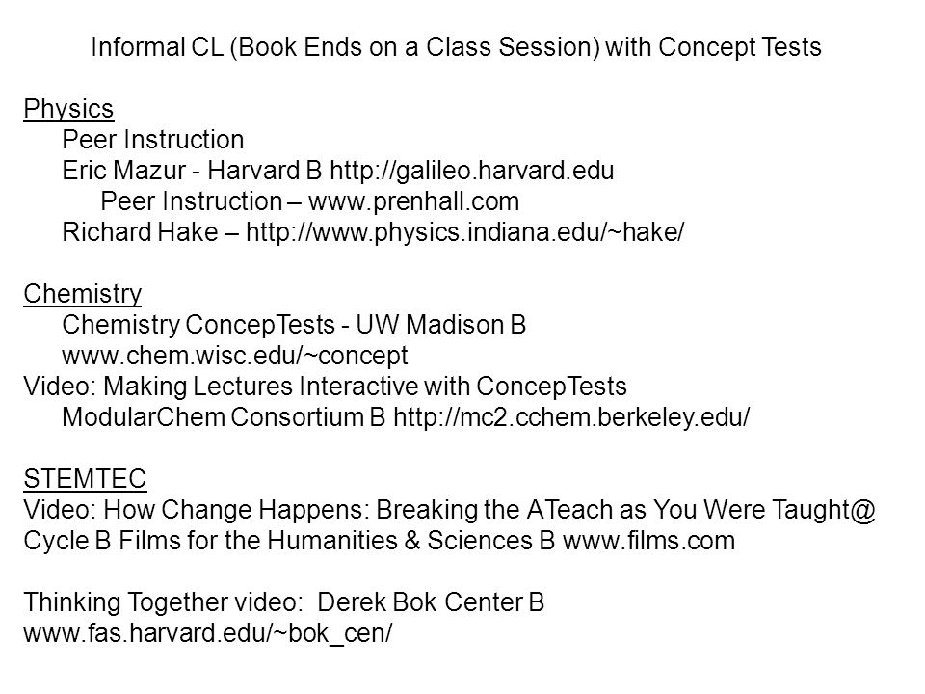Click the slide title about Informal CL
The width and height of the screenshot is (925, 694).
click(x=456, y=47)
